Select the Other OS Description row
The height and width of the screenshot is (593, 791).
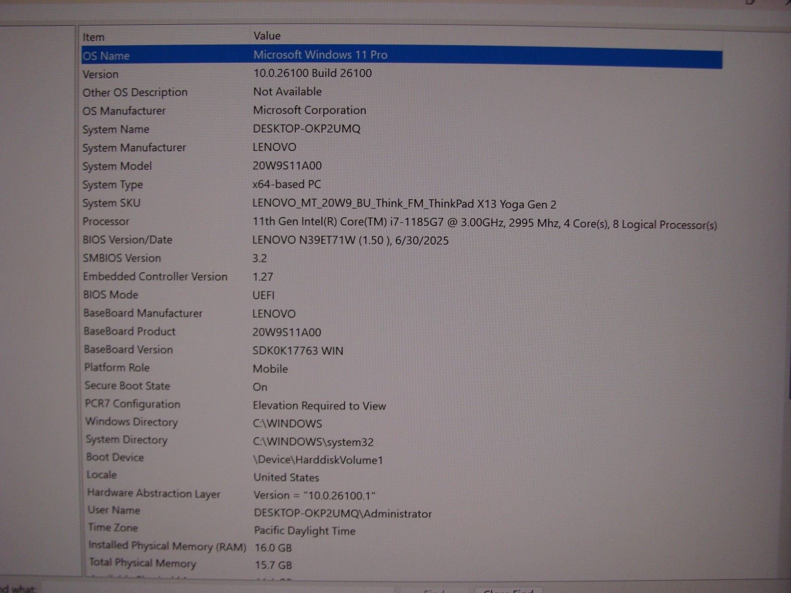tap(135, 92)
